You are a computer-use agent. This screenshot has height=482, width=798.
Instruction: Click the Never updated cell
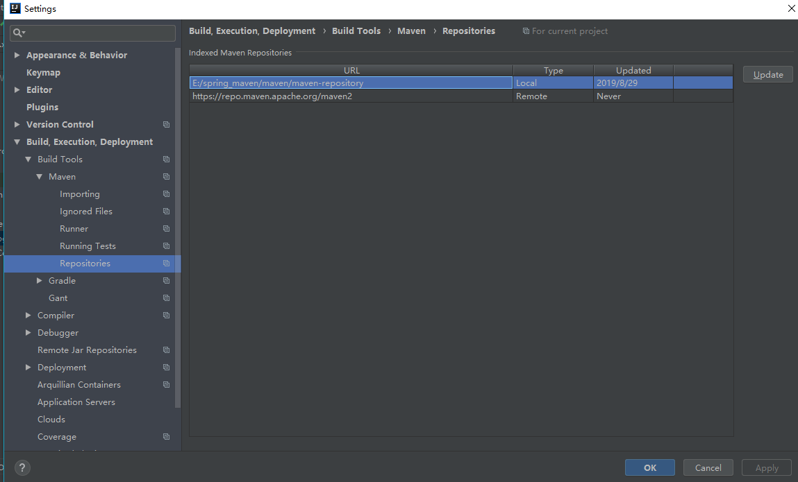pyautogui.click(x=633, y=96)
